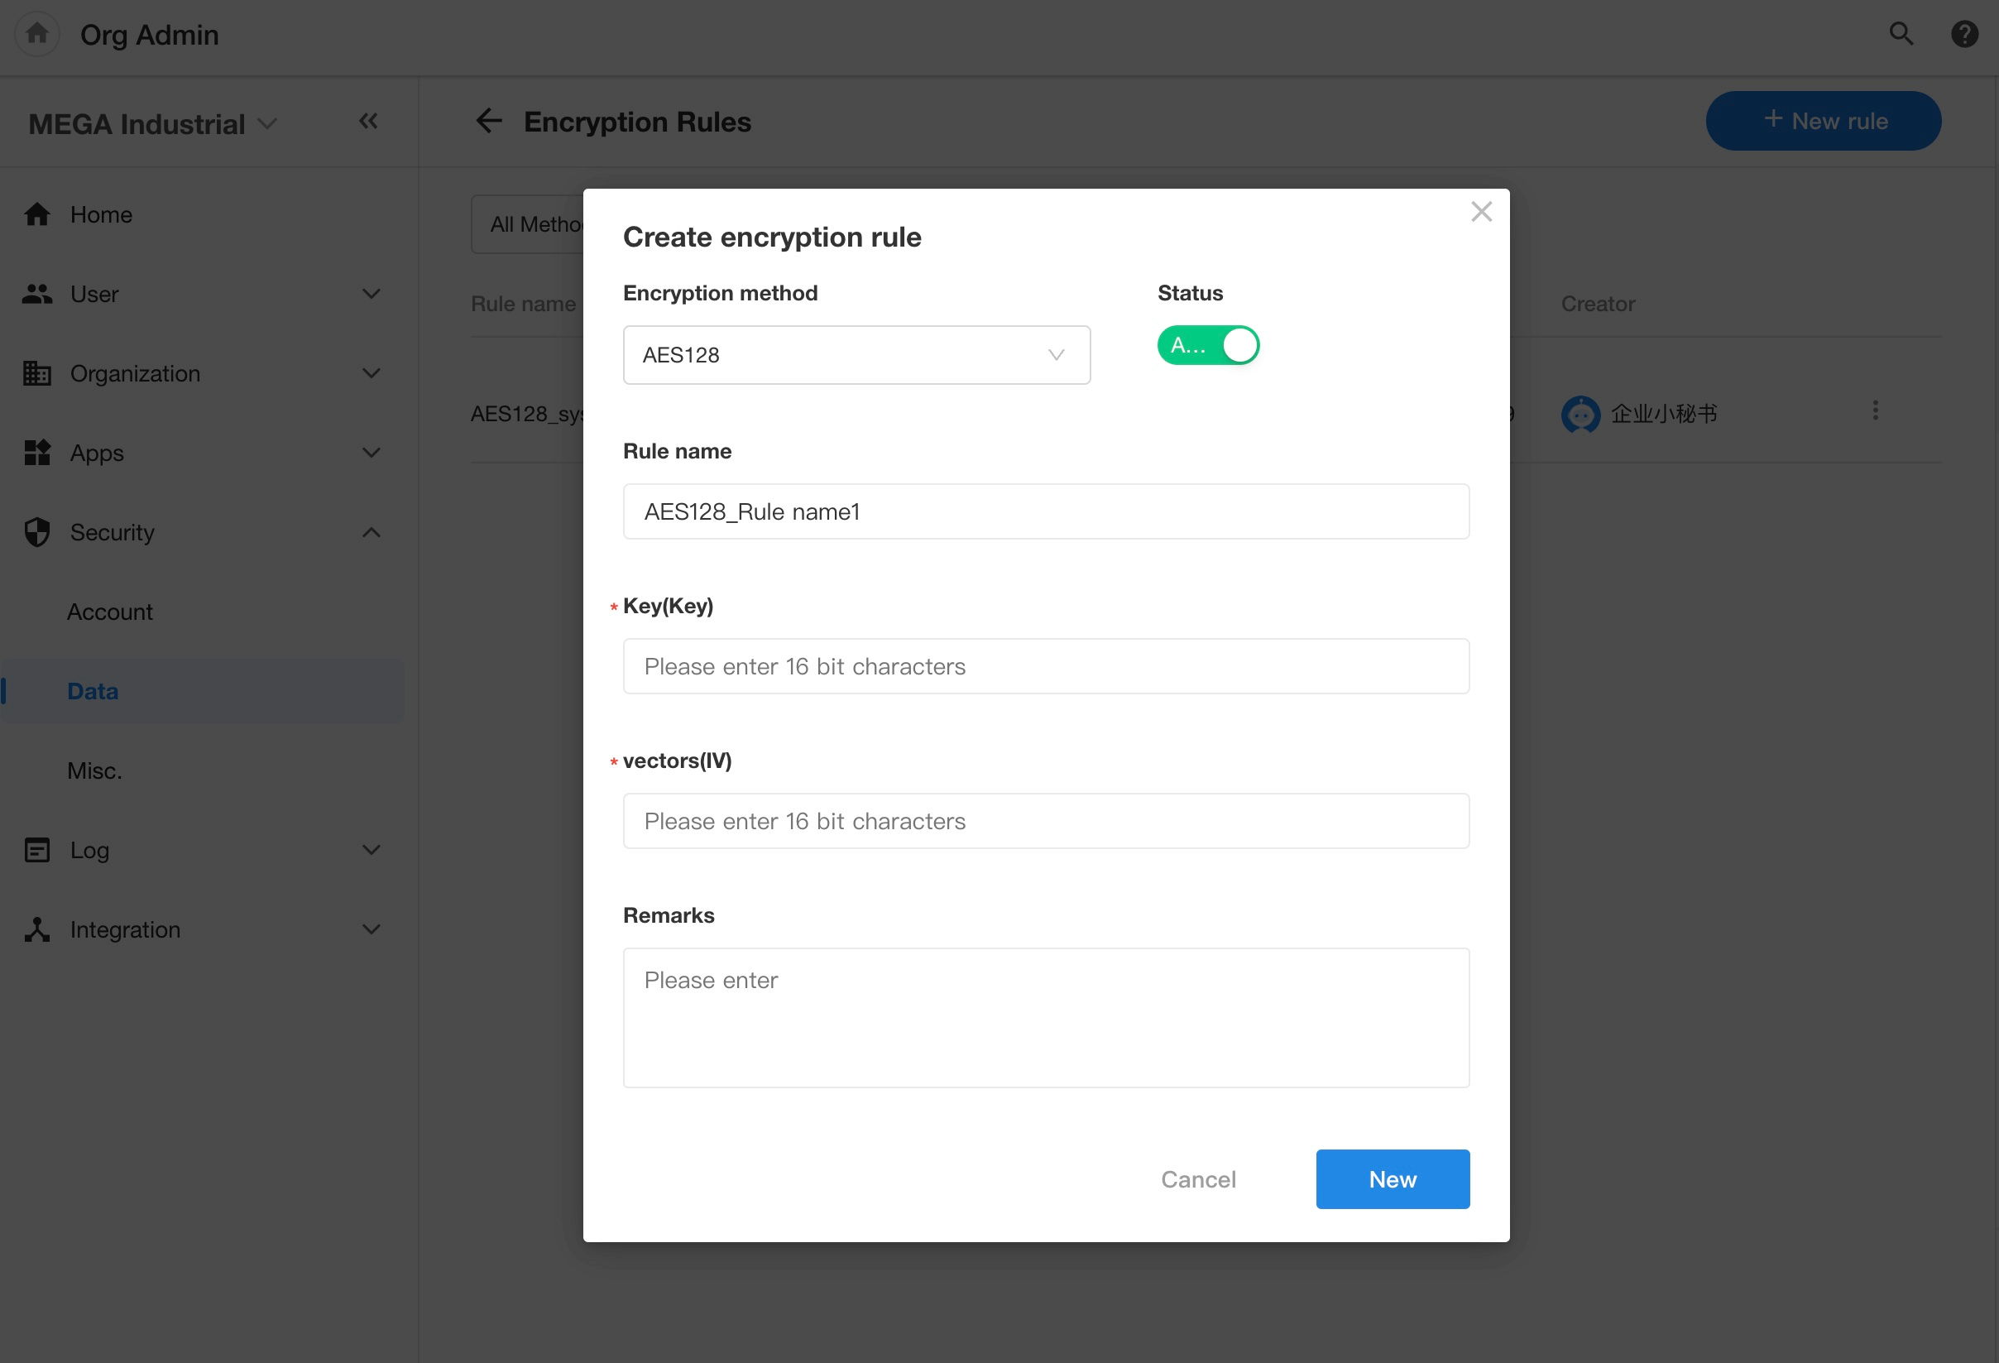1999x1363 pixels.
Task: Click the Cancel button
Action: pyautogui.click(x=1198, y=1178)
